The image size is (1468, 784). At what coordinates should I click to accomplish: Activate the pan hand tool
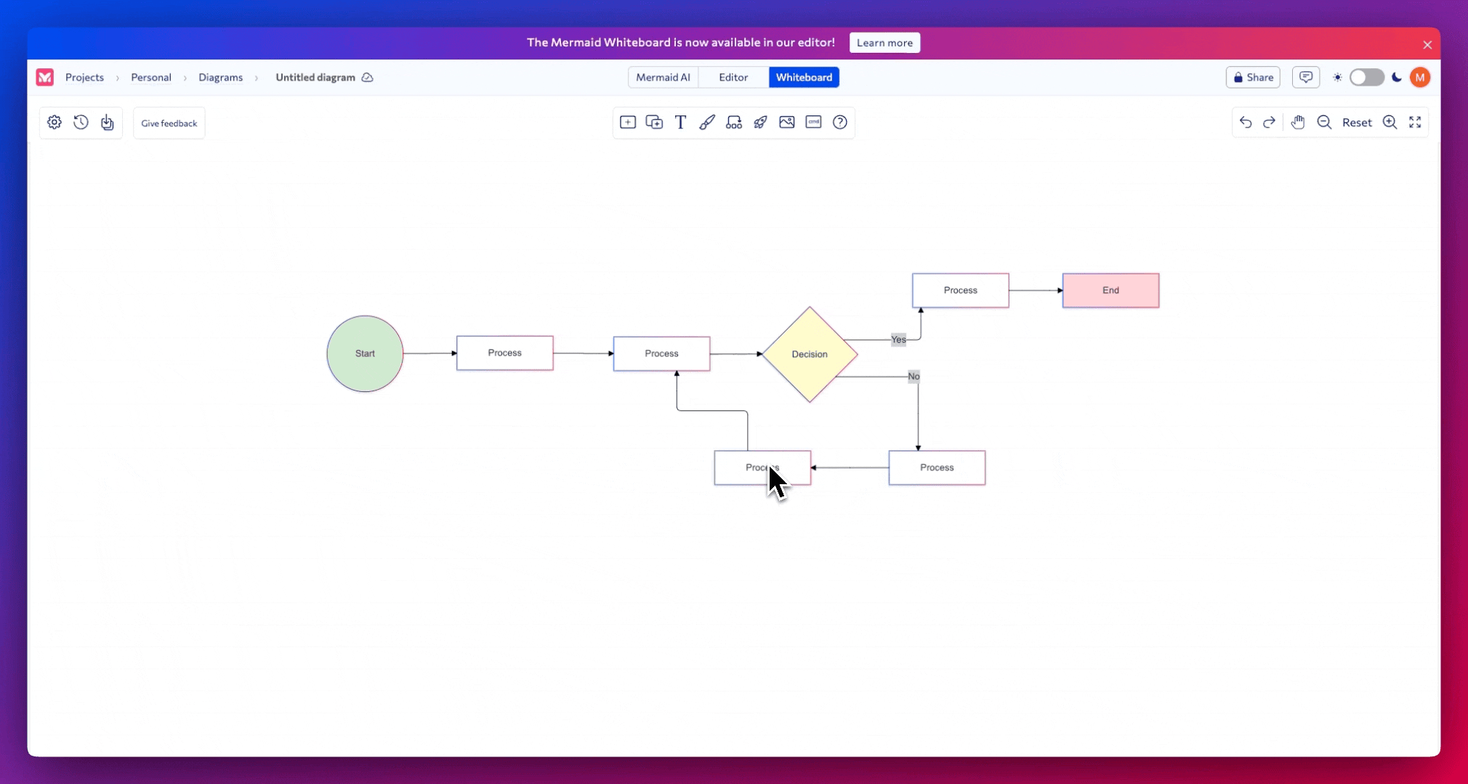(x=1298, y=122)
